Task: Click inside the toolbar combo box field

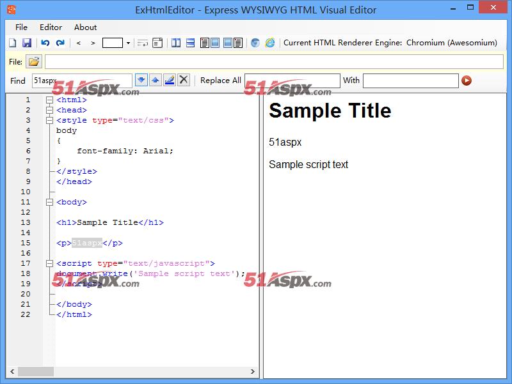Action: (x=113, y=43)
